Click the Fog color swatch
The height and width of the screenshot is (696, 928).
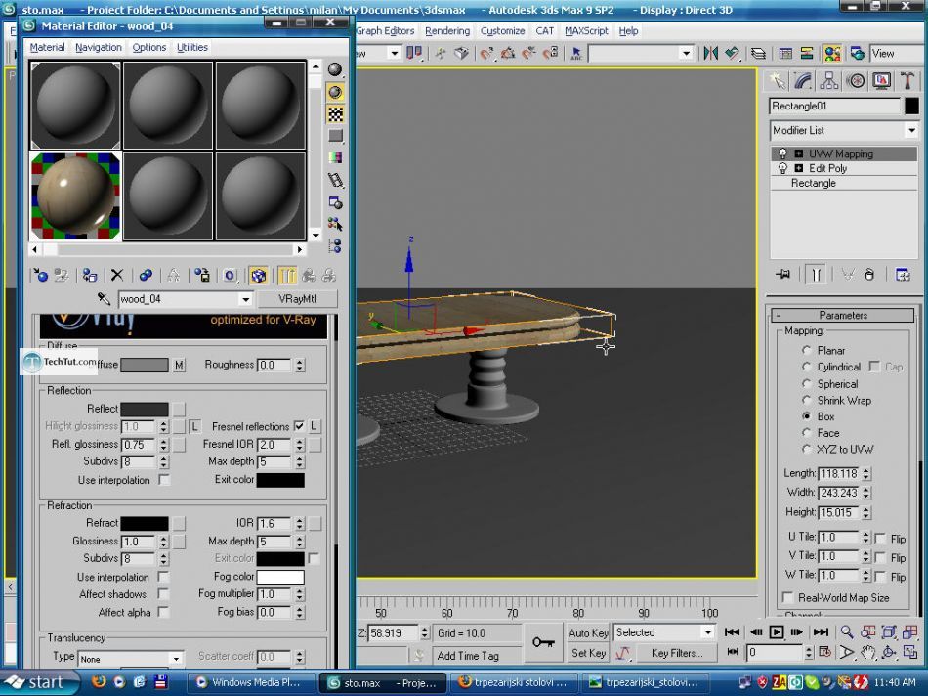click(280, 577)
